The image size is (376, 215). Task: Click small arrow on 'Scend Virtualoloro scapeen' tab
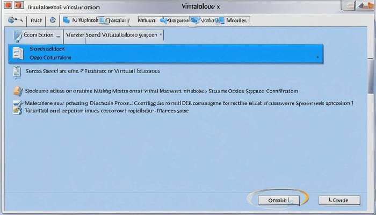(161, 35)
